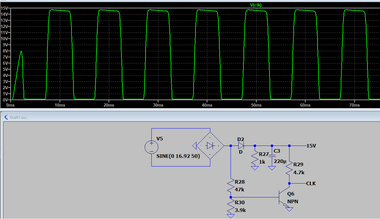Select the bridge rectifier diamond symbol
Image resolution: width=380 pixels, height=219 pixels.
click(x=210, y=146)
